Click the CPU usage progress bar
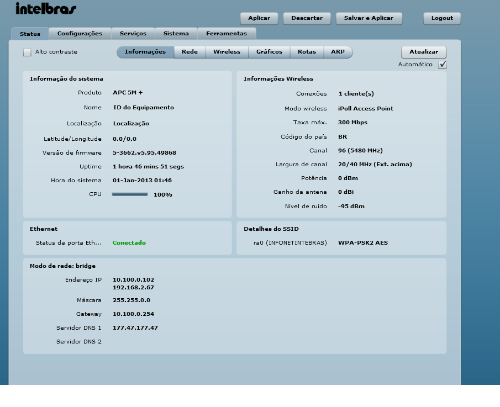The image size is (500, 407). (130, 194)
